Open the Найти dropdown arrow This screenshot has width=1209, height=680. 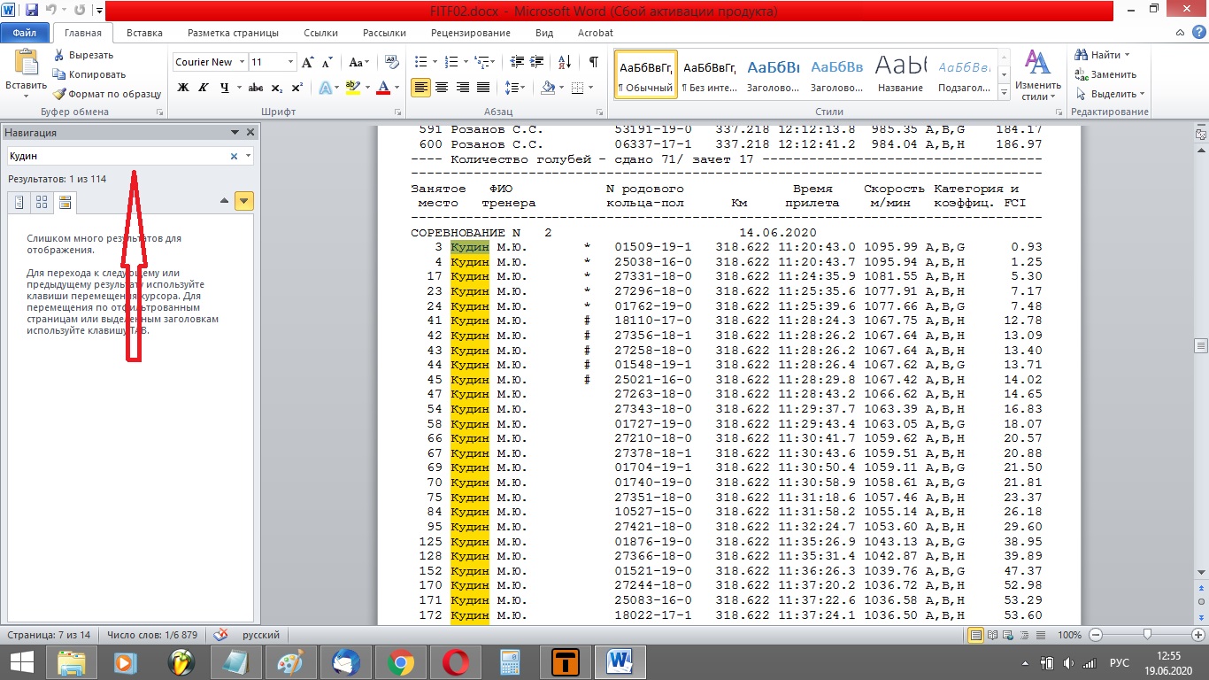(x=1127, y=55)
